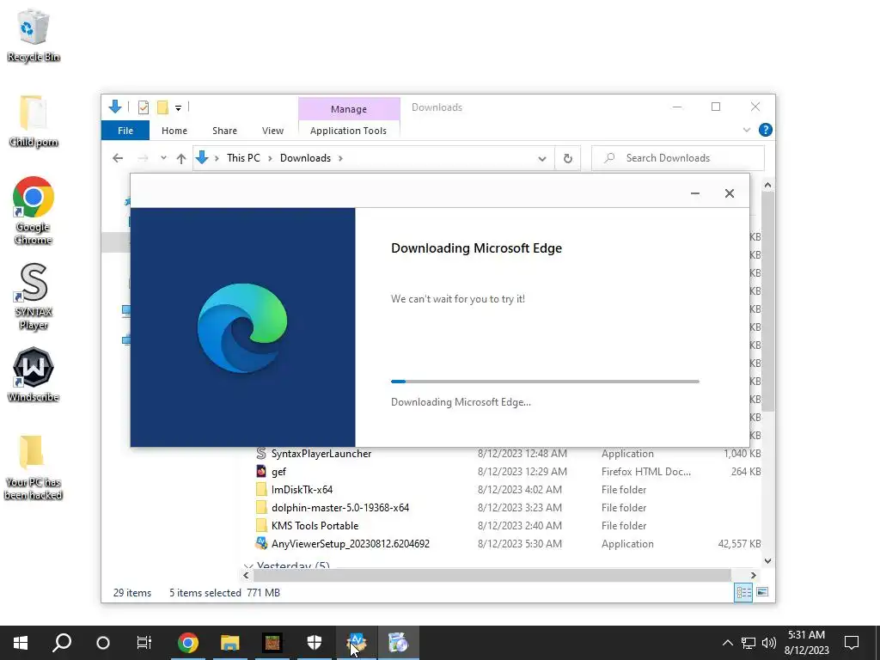Open the volume control in the tray
The image size is (880, 660).
[x=769, y=643]
